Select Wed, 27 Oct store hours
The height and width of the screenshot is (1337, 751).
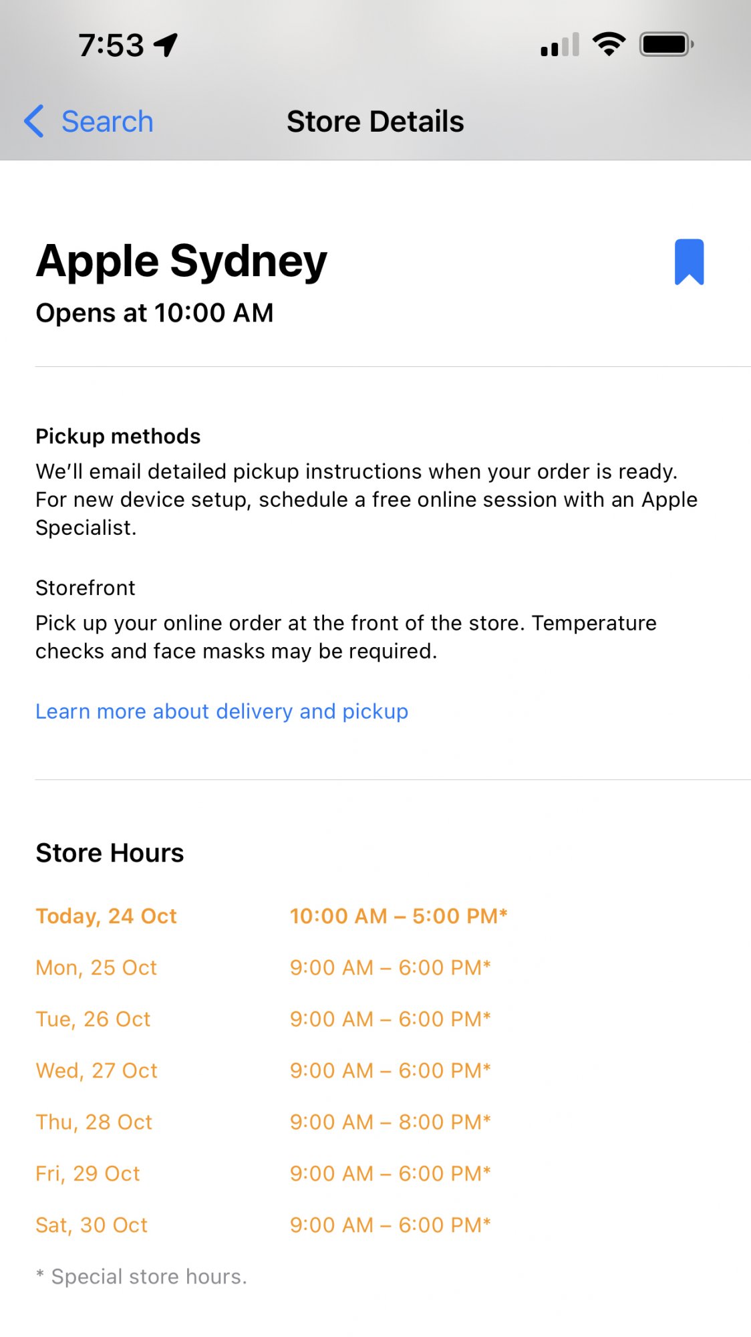click(x=263, y=1070)
